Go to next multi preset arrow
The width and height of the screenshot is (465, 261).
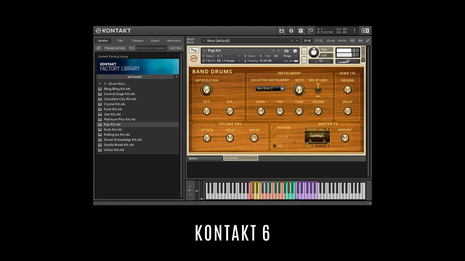[297, 41]
